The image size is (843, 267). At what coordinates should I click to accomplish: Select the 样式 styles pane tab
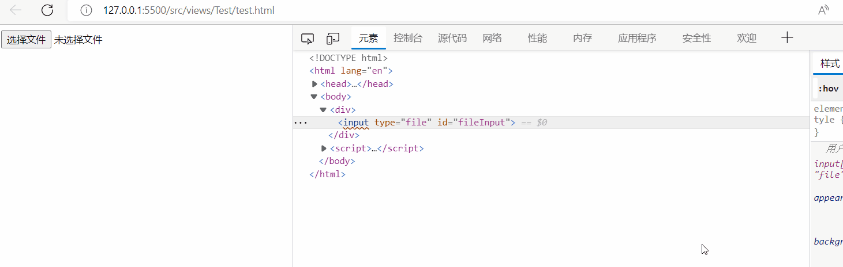[830, 63]
